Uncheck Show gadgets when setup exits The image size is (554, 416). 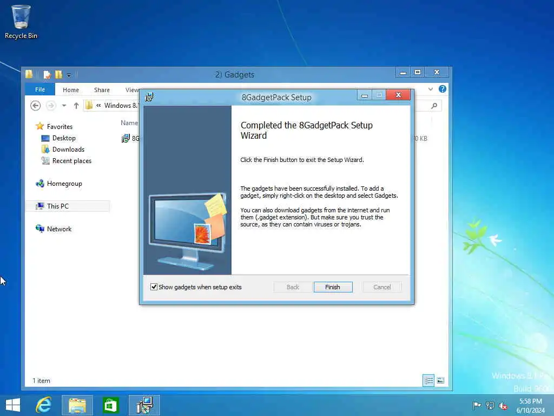[154, 287]
